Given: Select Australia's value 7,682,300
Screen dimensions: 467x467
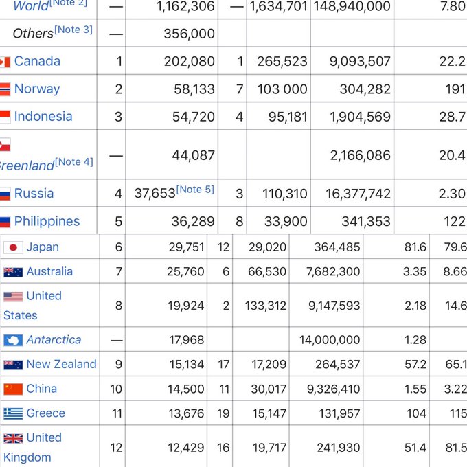Looking at the screenshot, I should (x=333, y=272).
